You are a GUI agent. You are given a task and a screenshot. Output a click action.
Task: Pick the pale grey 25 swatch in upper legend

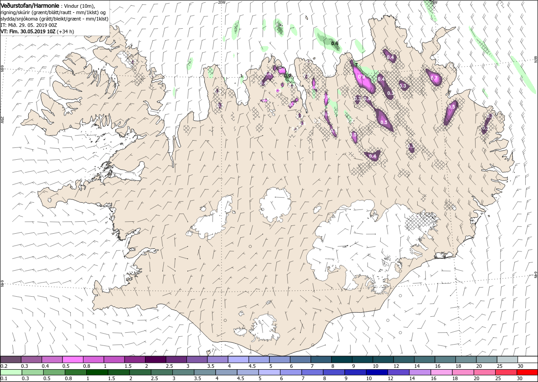(x=507, y=359)
